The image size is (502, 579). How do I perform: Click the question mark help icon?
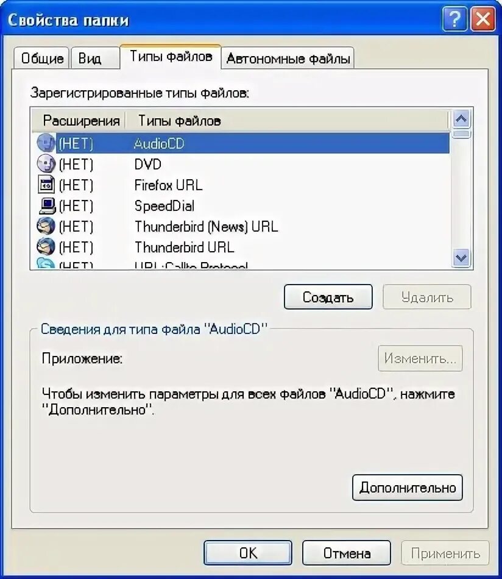[454, 19]
